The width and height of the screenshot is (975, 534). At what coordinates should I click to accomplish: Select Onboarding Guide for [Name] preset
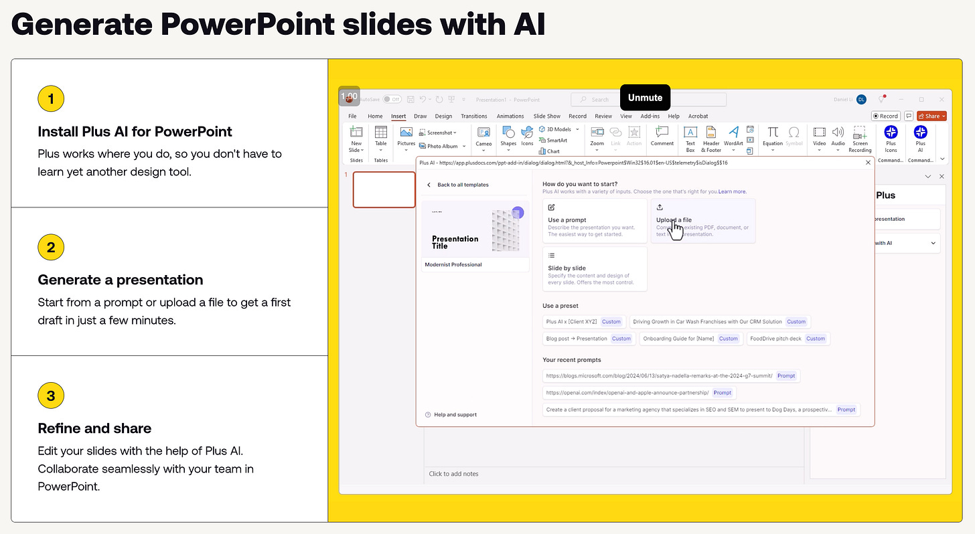point(691,339)
